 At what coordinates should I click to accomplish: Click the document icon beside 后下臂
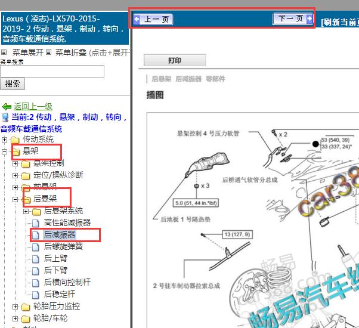(36, 271)
